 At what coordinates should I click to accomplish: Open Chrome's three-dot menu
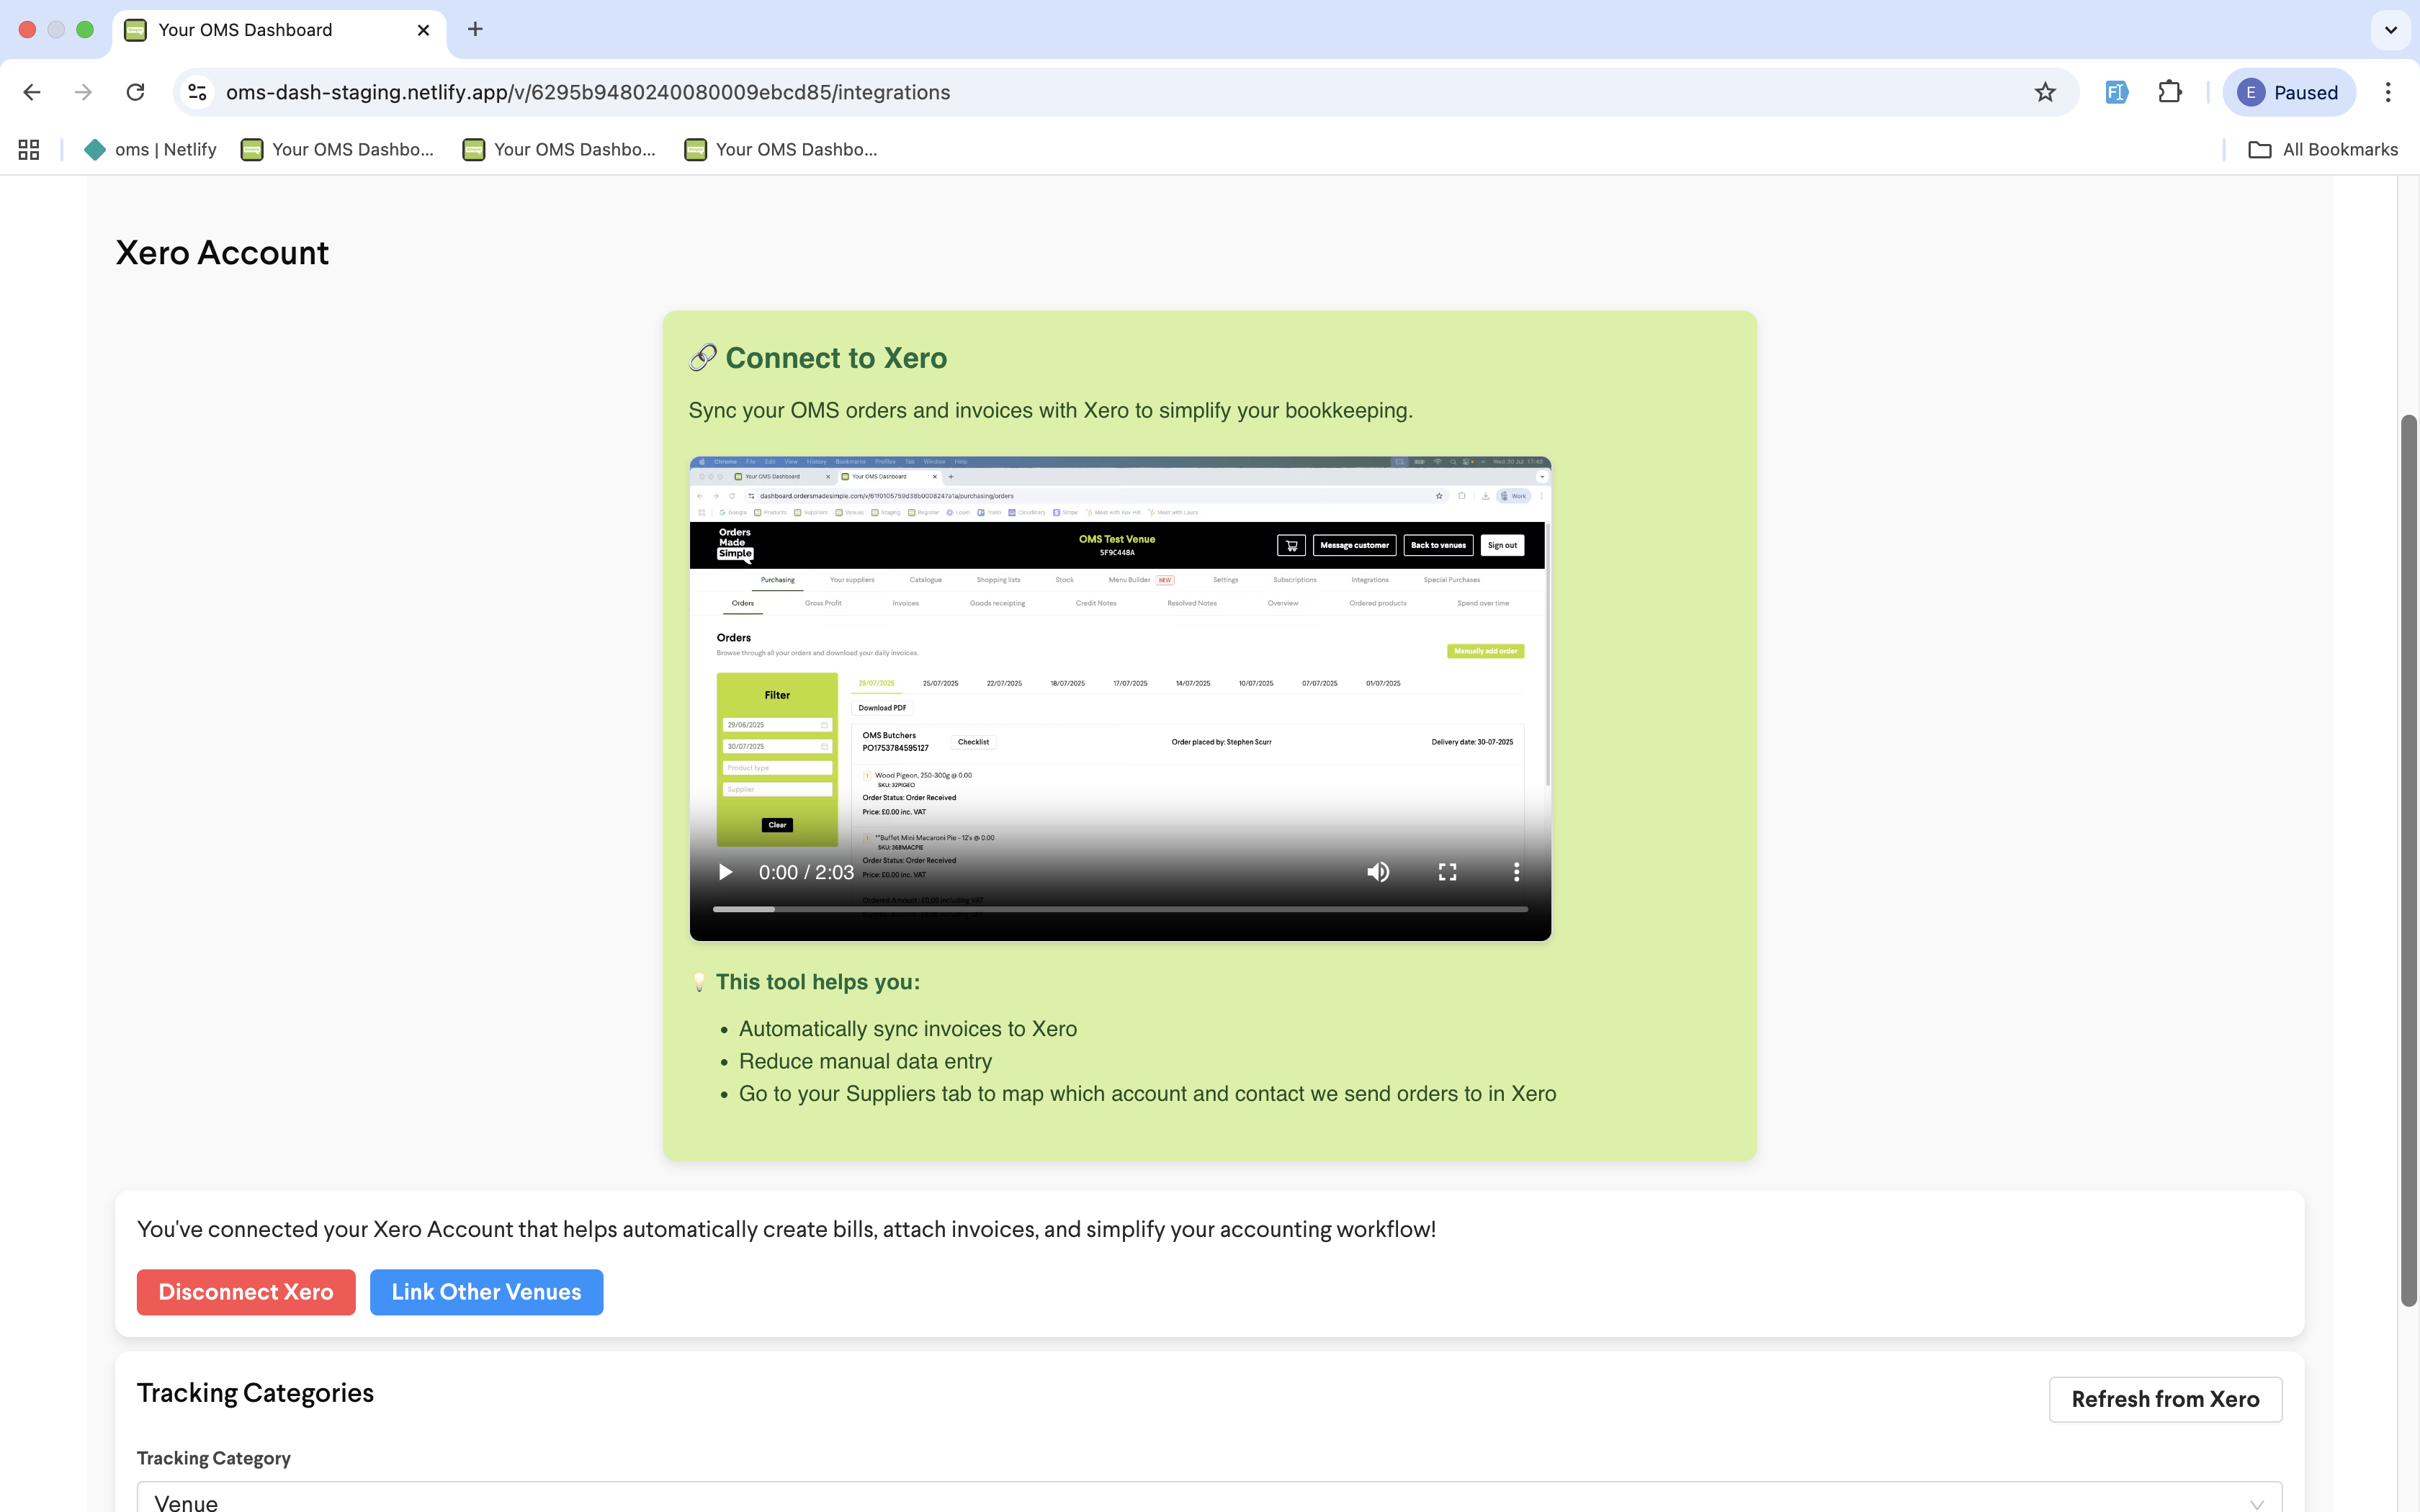pyautogui.click(x=2388, y=92)
